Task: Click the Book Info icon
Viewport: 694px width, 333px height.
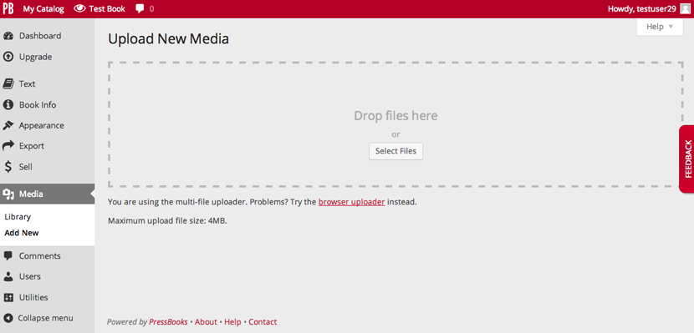Action: pos(8,104)
